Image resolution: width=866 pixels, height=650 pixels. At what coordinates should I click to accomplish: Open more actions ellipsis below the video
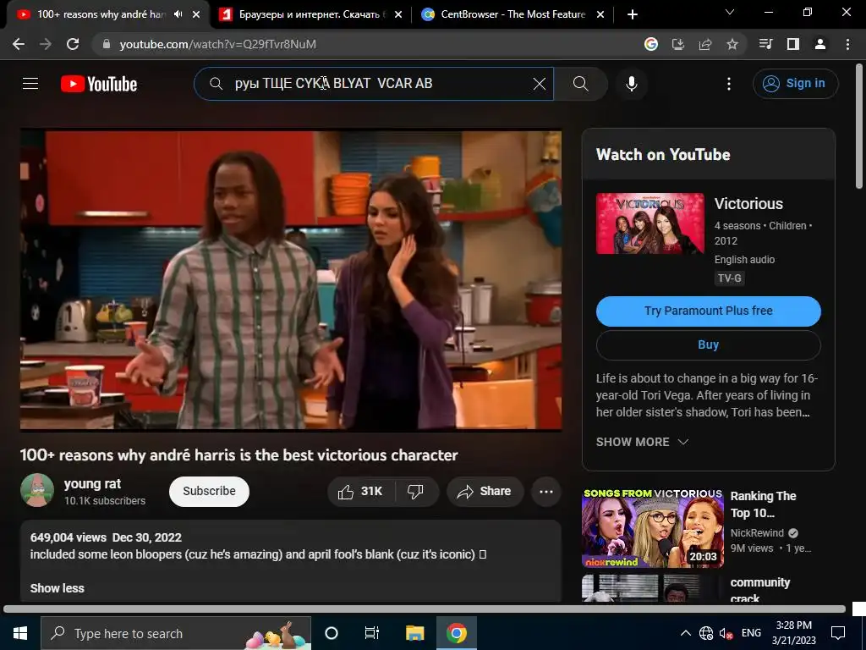click(546, 492)
